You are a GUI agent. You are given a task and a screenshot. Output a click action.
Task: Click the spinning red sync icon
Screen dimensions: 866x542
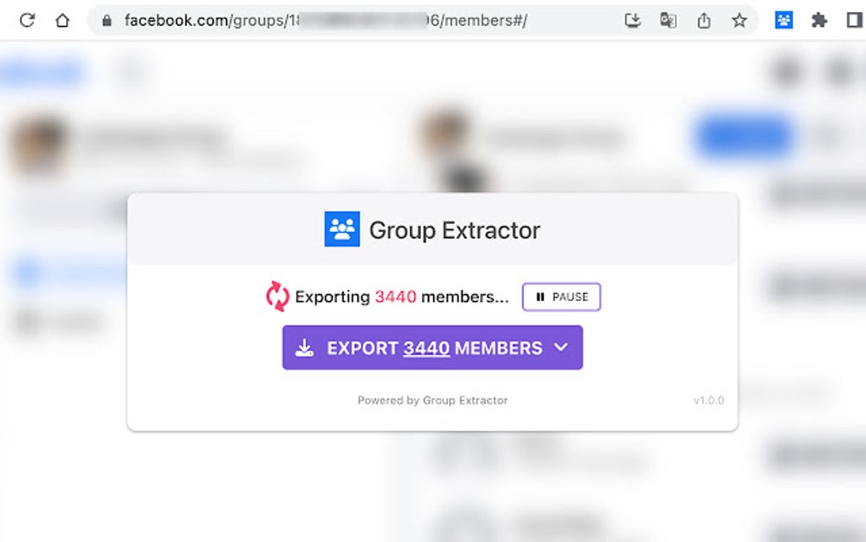click(278, 296)
